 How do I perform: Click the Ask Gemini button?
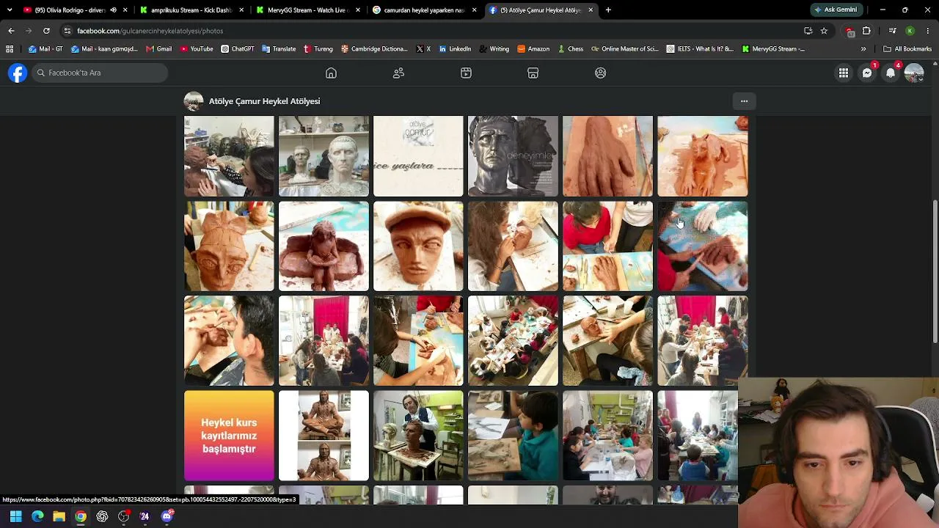pos(836,10)
